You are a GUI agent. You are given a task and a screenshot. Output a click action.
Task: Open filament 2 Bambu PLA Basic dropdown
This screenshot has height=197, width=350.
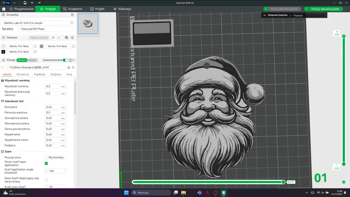click(58, 46)
